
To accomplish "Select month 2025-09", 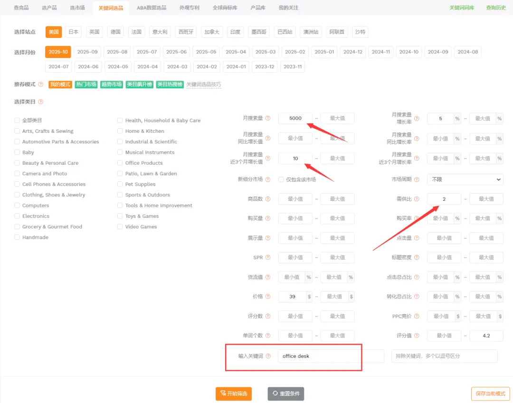I will (x=87, y=52).
